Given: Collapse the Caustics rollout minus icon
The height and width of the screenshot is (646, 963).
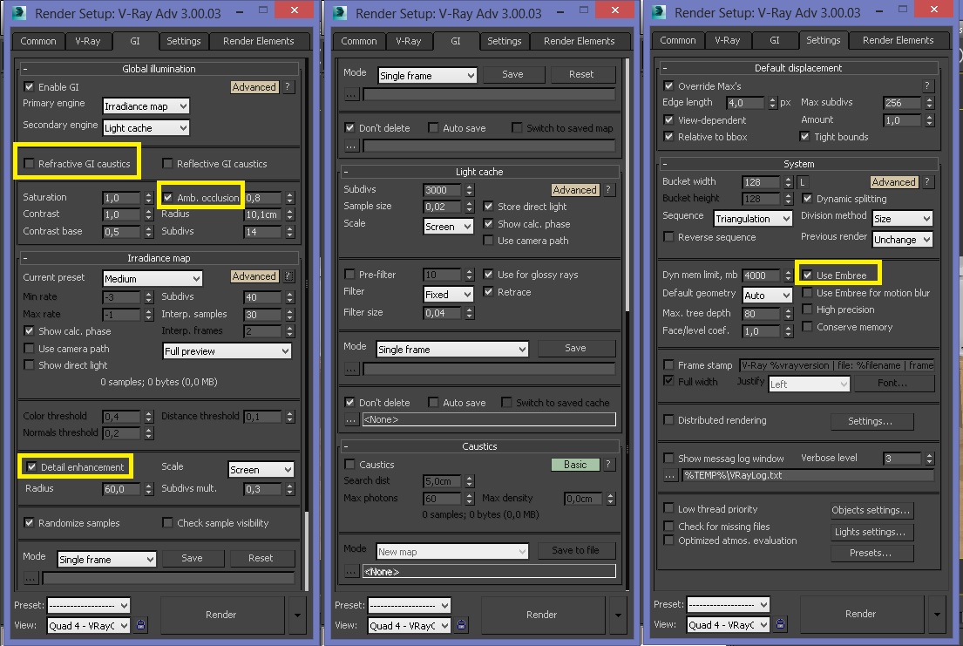Looking at the screenshot, I should point(346,446).
